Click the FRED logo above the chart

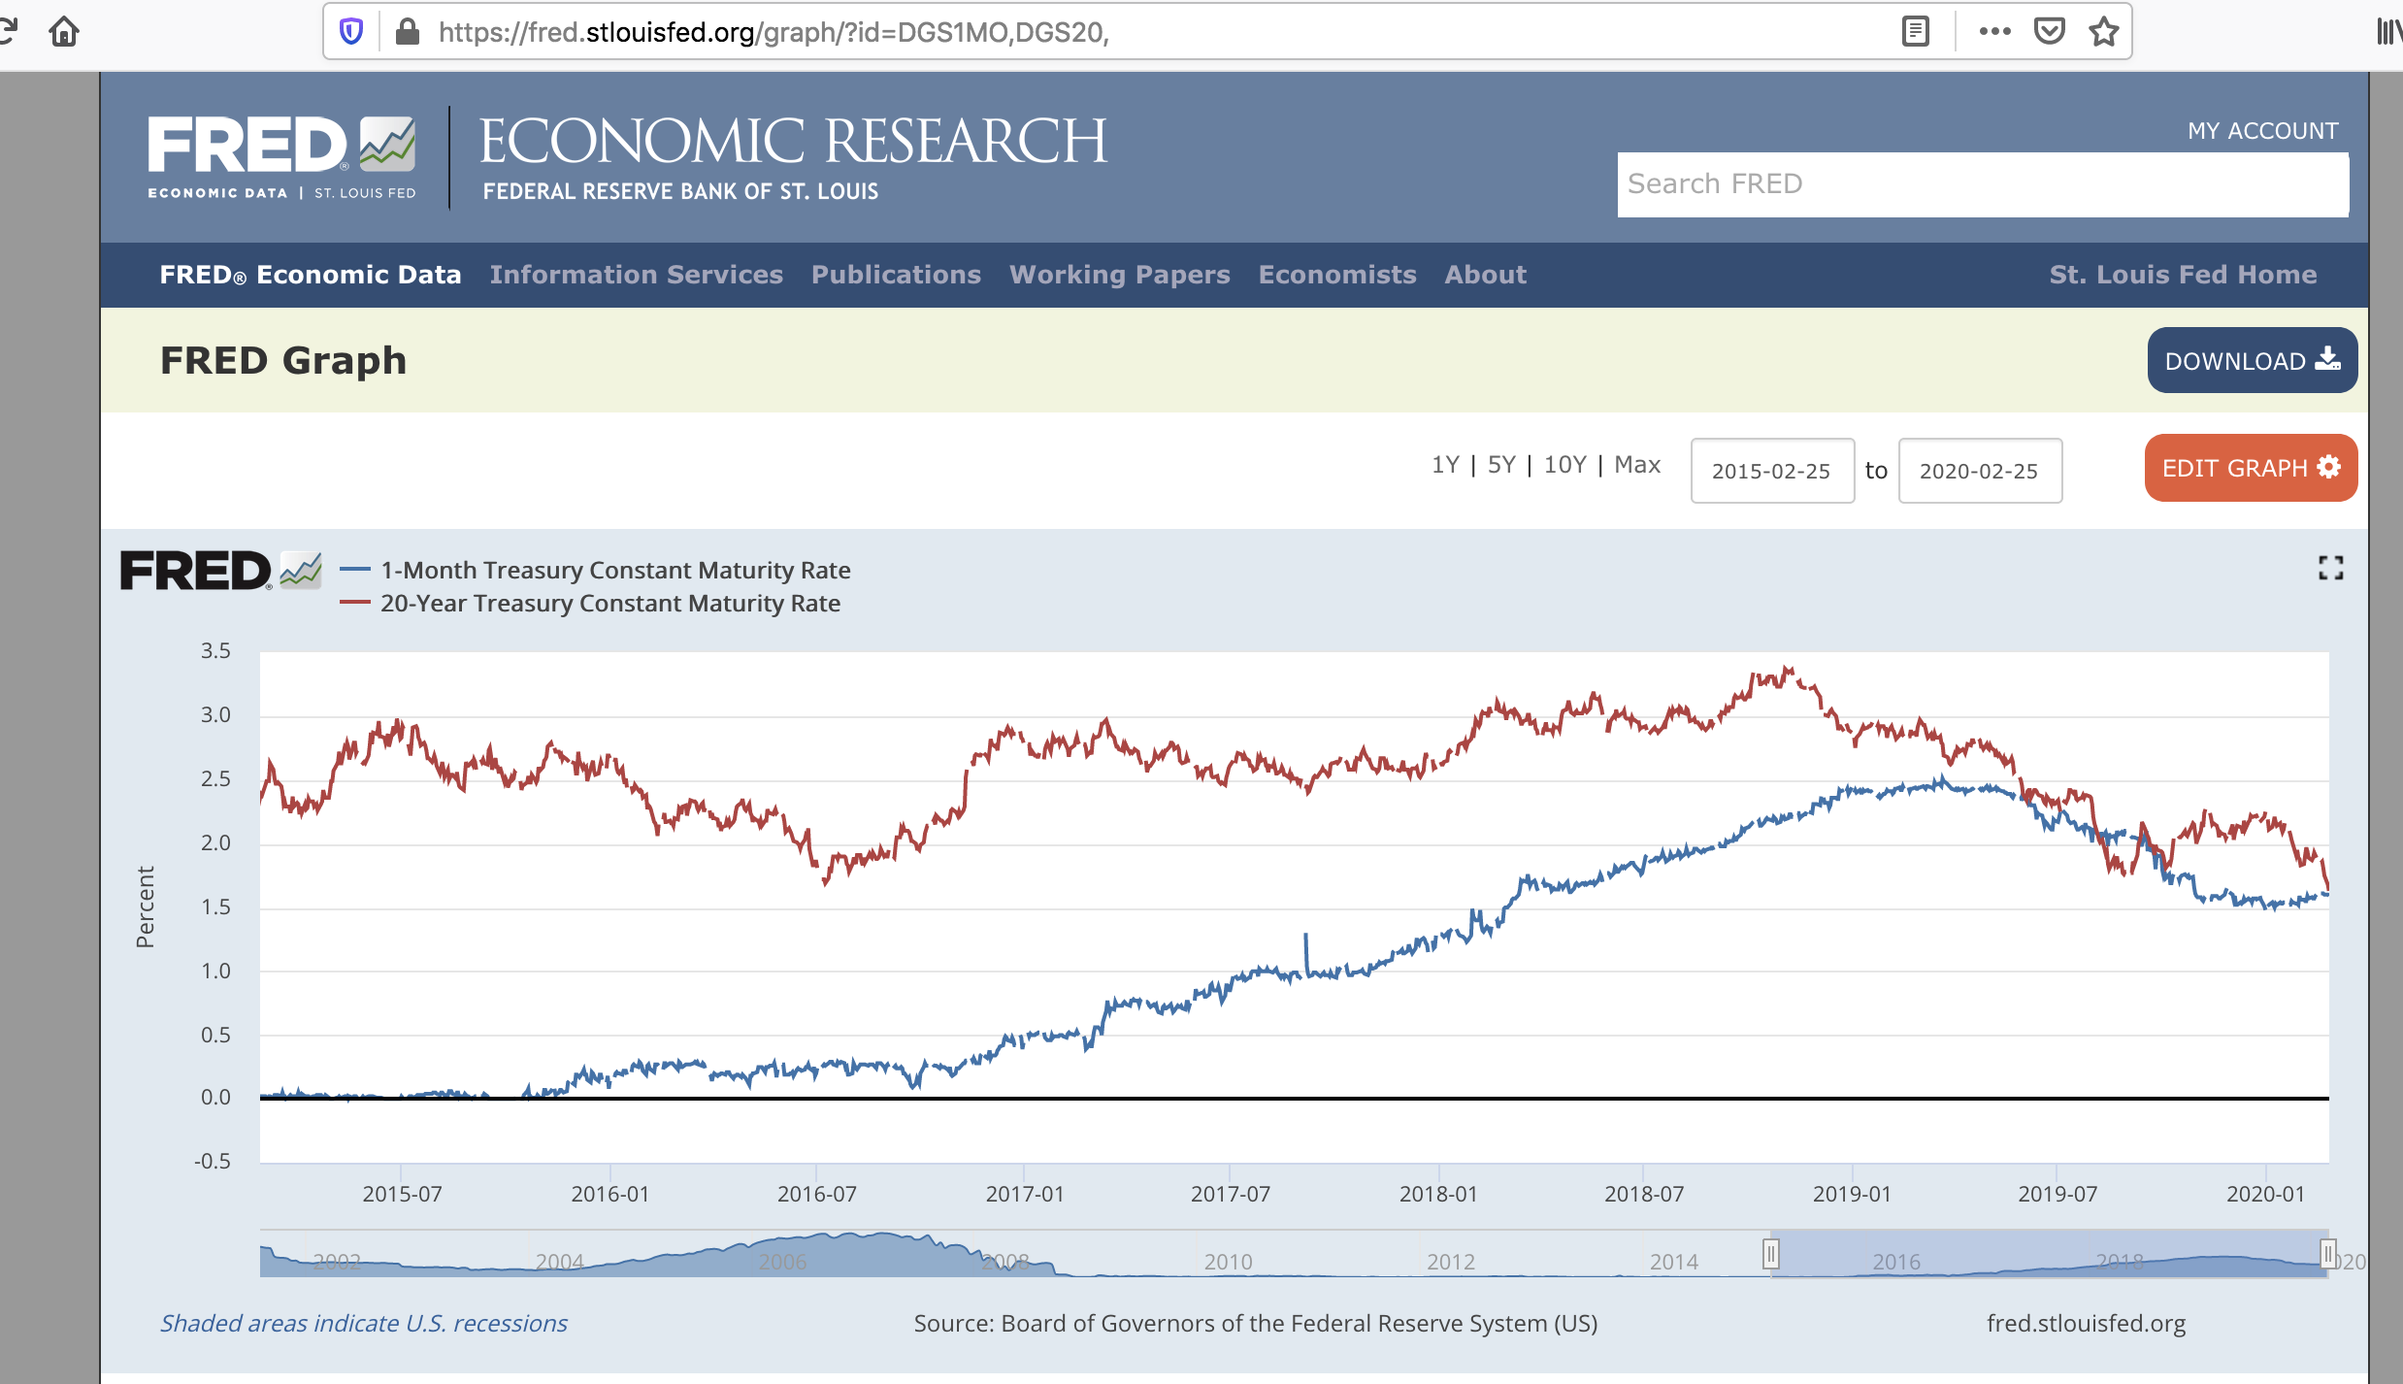pyautogui.click(x=220, y=571)
